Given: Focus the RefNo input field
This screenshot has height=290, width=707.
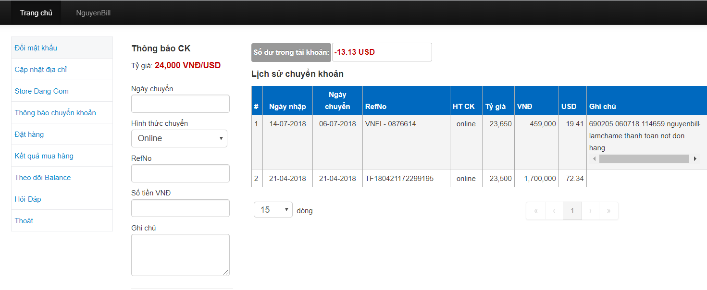Looking at the screenshot, I should pyautogui.click(x=180, y=173).
